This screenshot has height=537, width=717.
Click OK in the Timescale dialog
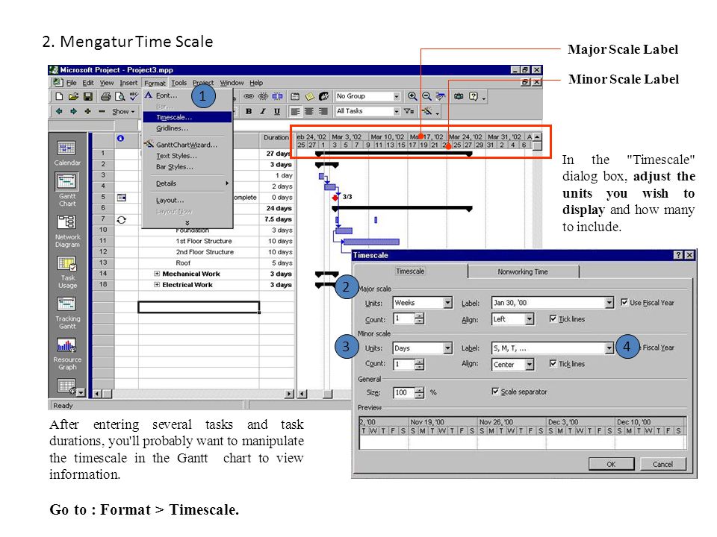(612, 464)
